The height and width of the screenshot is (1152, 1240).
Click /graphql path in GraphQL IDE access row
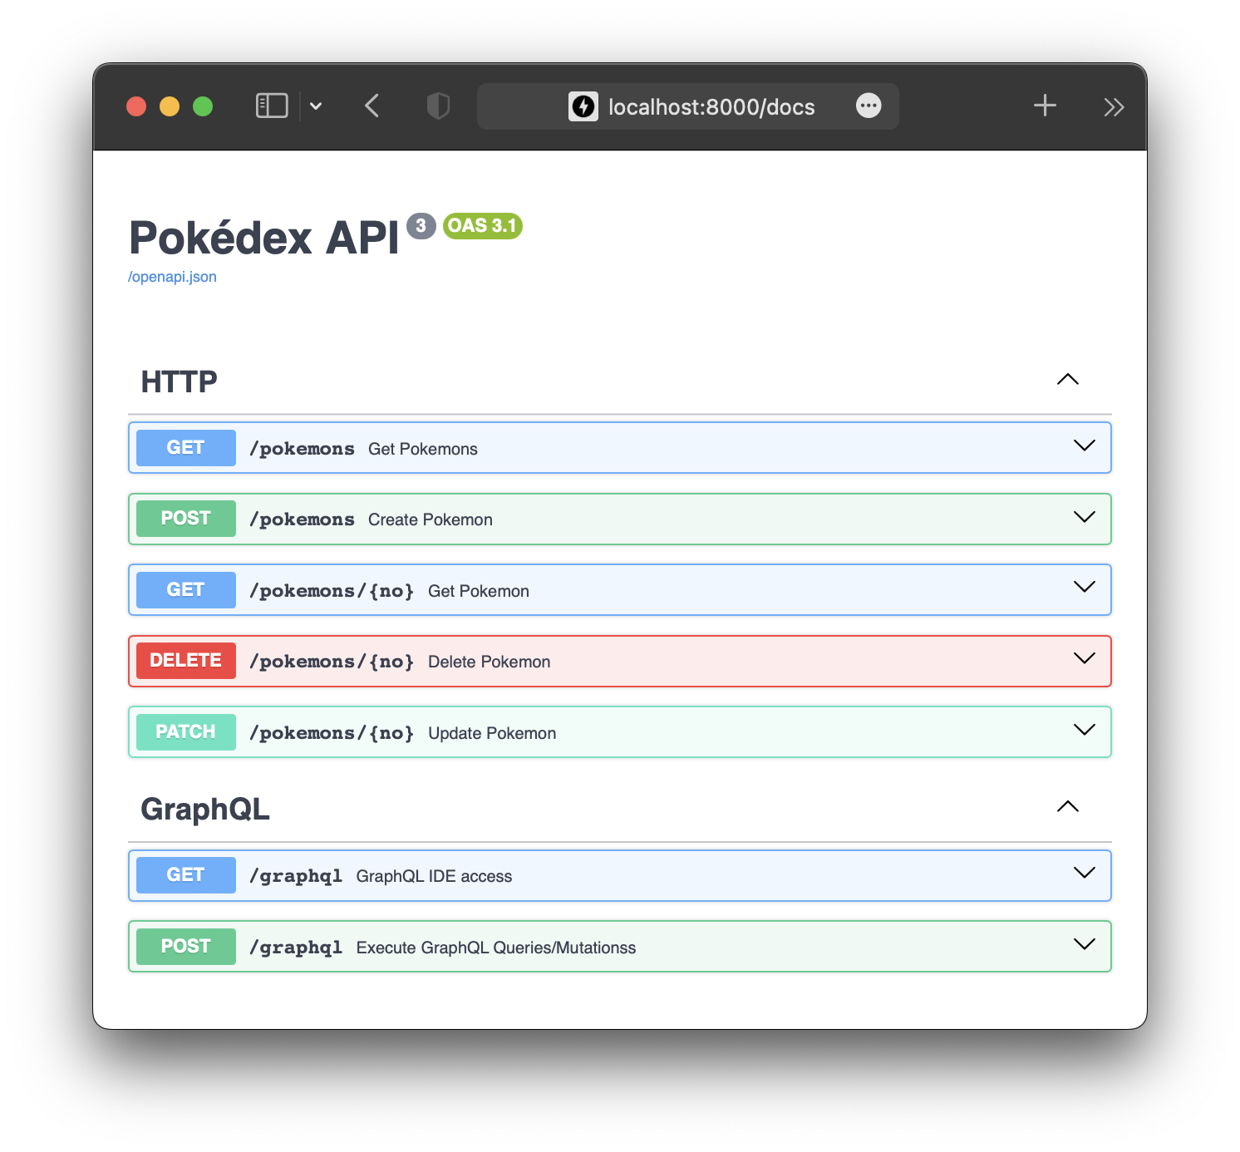pyautogui.click(x=296, y=876)
